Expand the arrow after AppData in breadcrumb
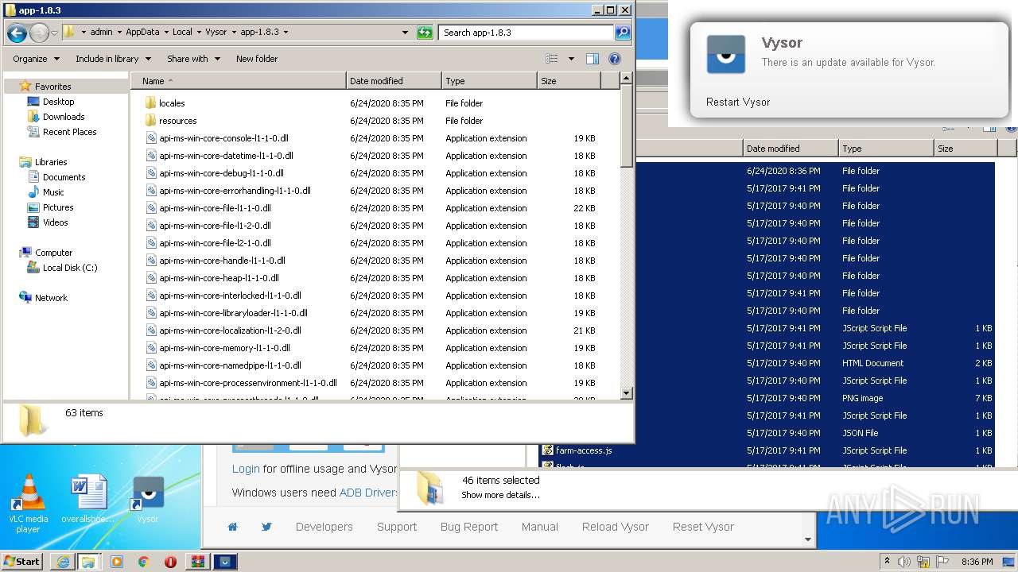This screenshot has width=1018, height=572. tap(166, 33)
